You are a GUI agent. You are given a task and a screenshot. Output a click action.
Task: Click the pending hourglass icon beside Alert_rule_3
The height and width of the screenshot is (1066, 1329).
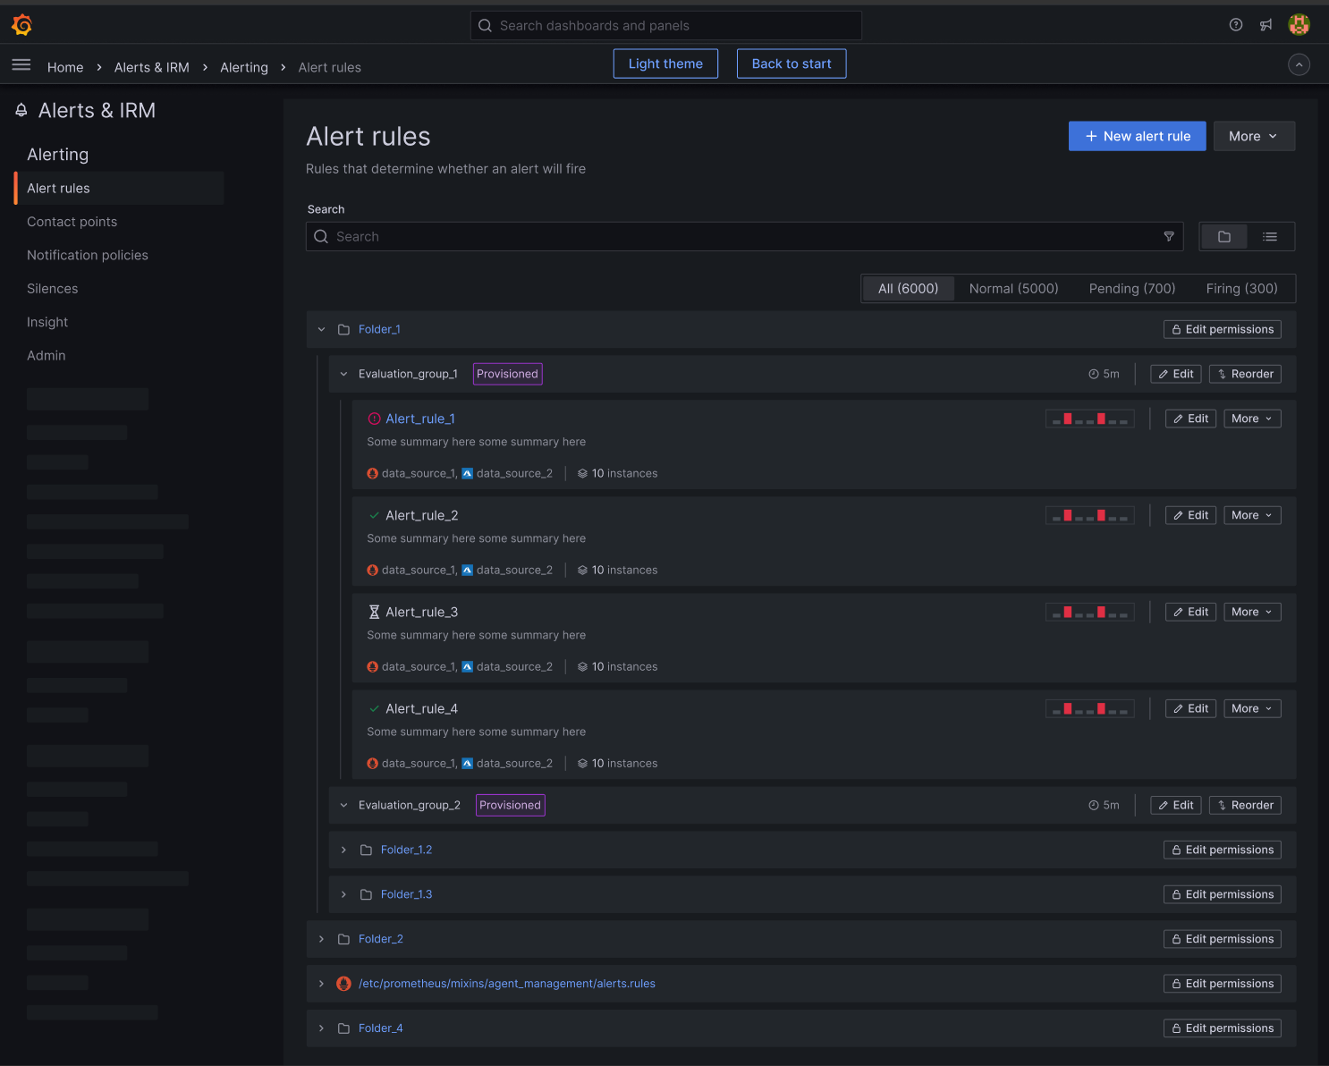coord(373,611)
